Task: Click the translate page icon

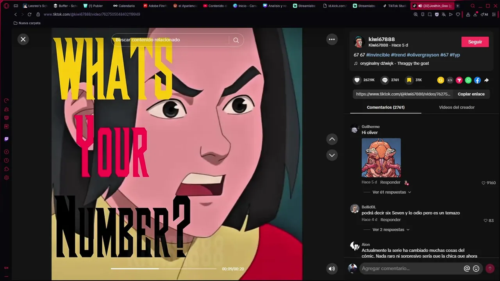Action: point(444,14)
